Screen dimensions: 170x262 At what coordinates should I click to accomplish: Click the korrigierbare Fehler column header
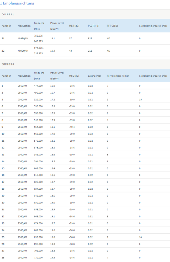(x=118, y=76)
